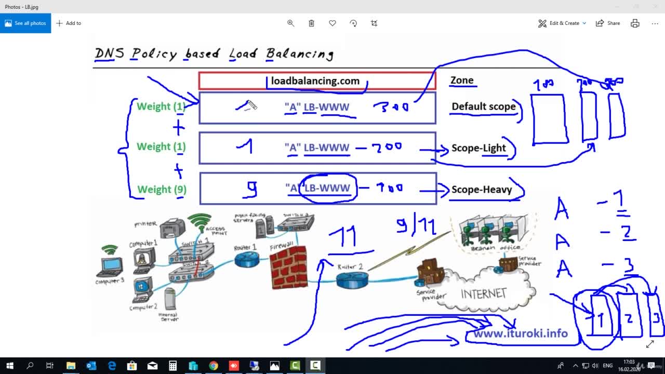Open Calculator from the taskbar

[173, 366]
